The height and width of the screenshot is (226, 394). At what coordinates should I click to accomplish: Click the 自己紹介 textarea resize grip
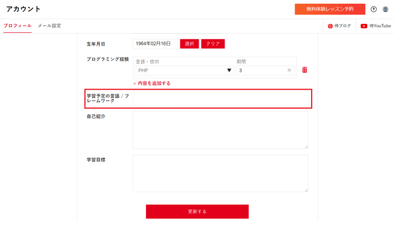tap(306, 147)
